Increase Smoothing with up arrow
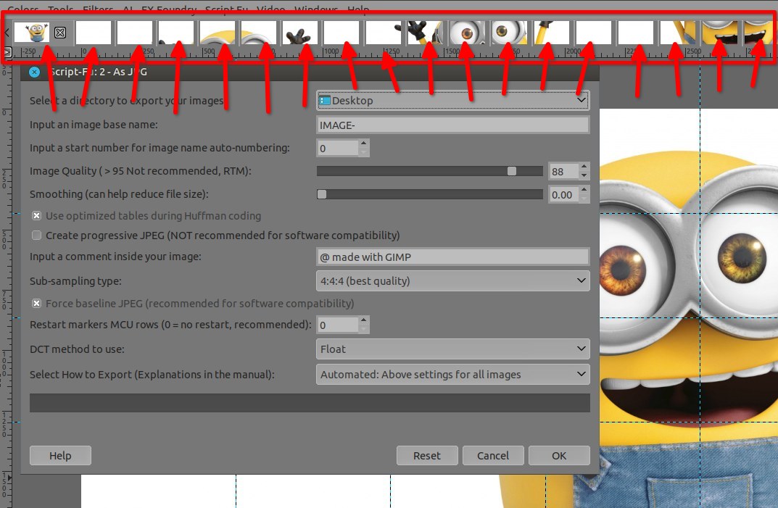778x508 pixels. [x=584, y=190]
